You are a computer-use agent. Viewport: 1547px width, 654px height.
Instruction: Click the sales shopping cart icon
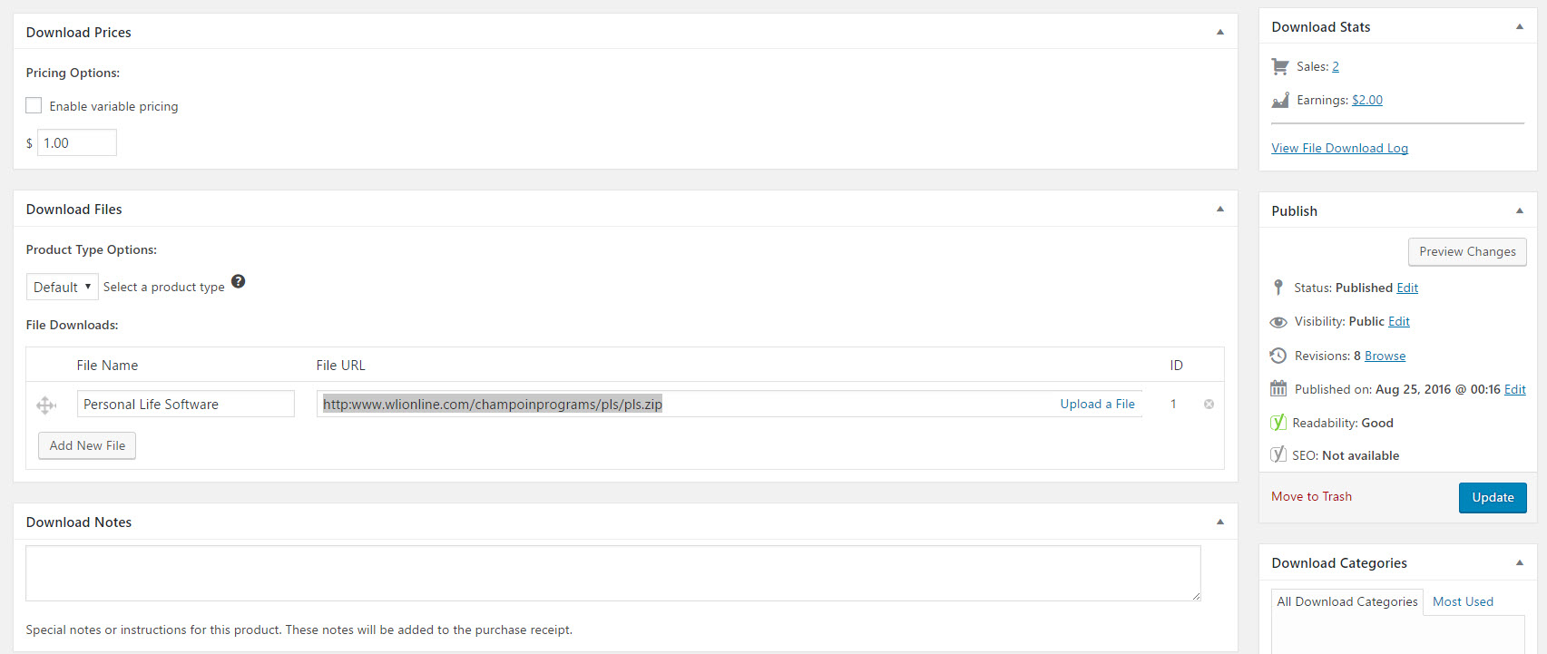pos(1280,66)
